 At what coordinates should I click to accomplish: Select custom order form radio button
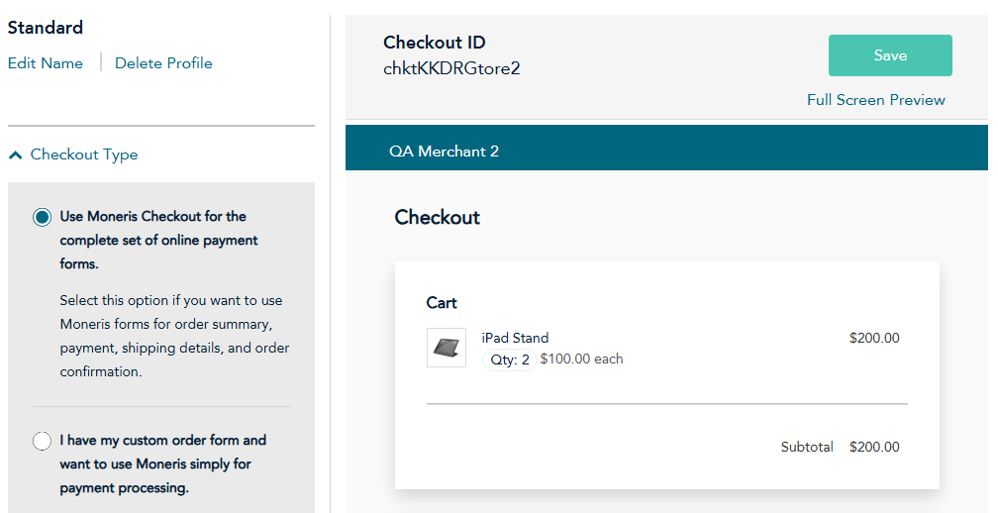click(x=42, y=441)
